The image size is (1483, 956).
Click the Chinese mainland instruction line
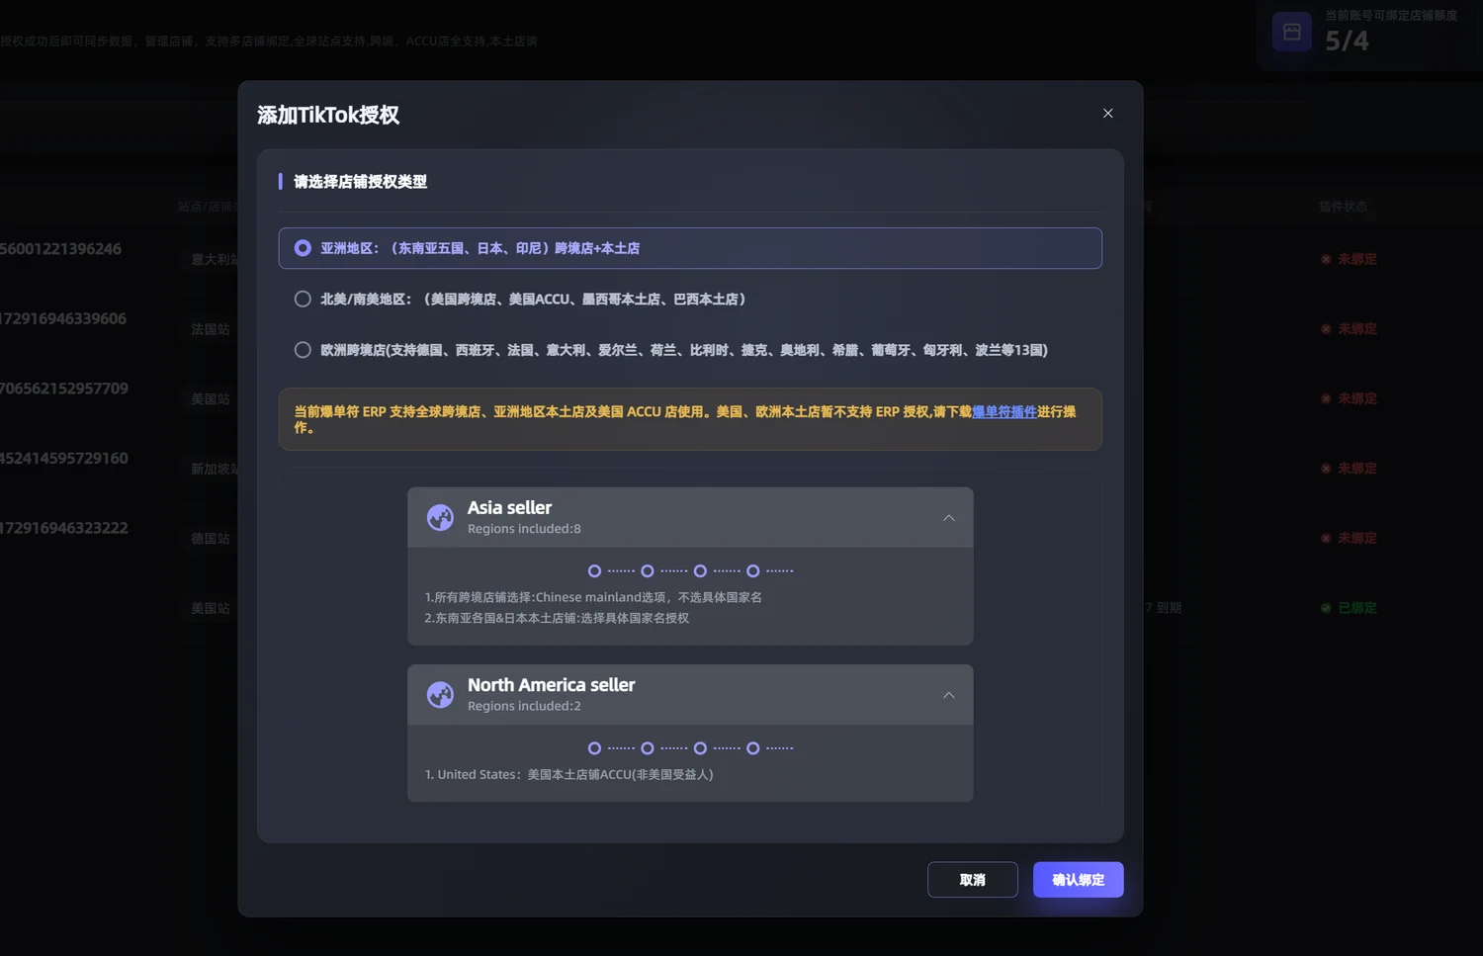593,597
